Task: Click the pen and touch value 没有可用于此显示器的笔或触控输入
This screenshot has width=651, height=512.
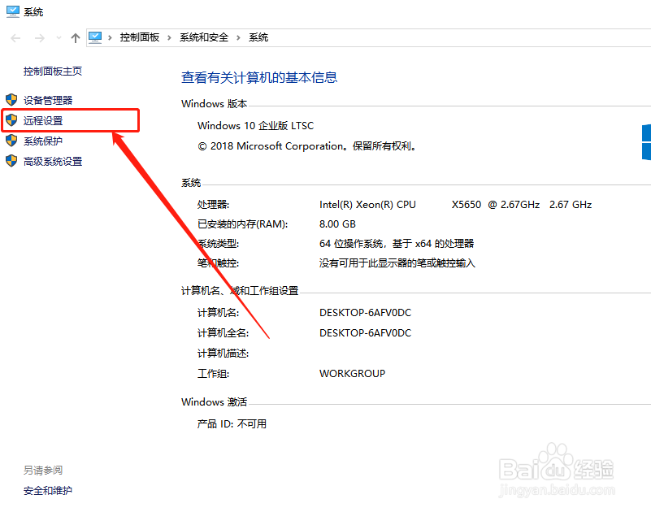Action: 397,263
